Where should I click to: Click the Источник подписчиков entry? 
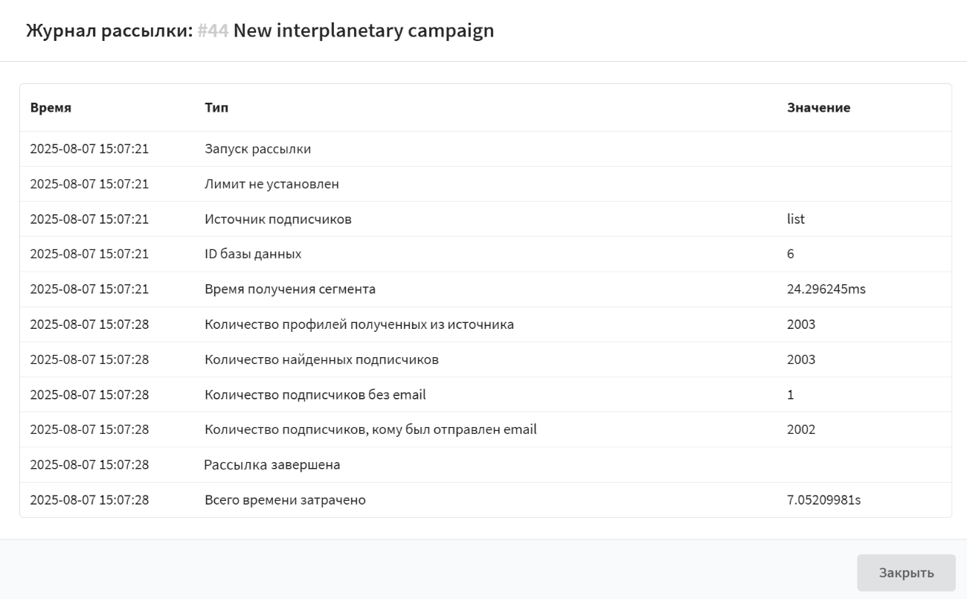coord(277,219)
